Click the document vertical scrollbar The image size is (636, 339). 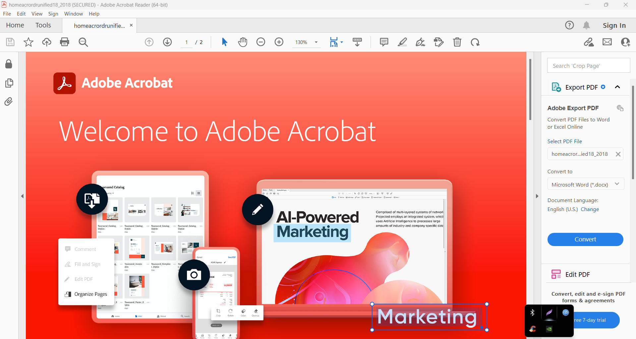pos(530,89)
